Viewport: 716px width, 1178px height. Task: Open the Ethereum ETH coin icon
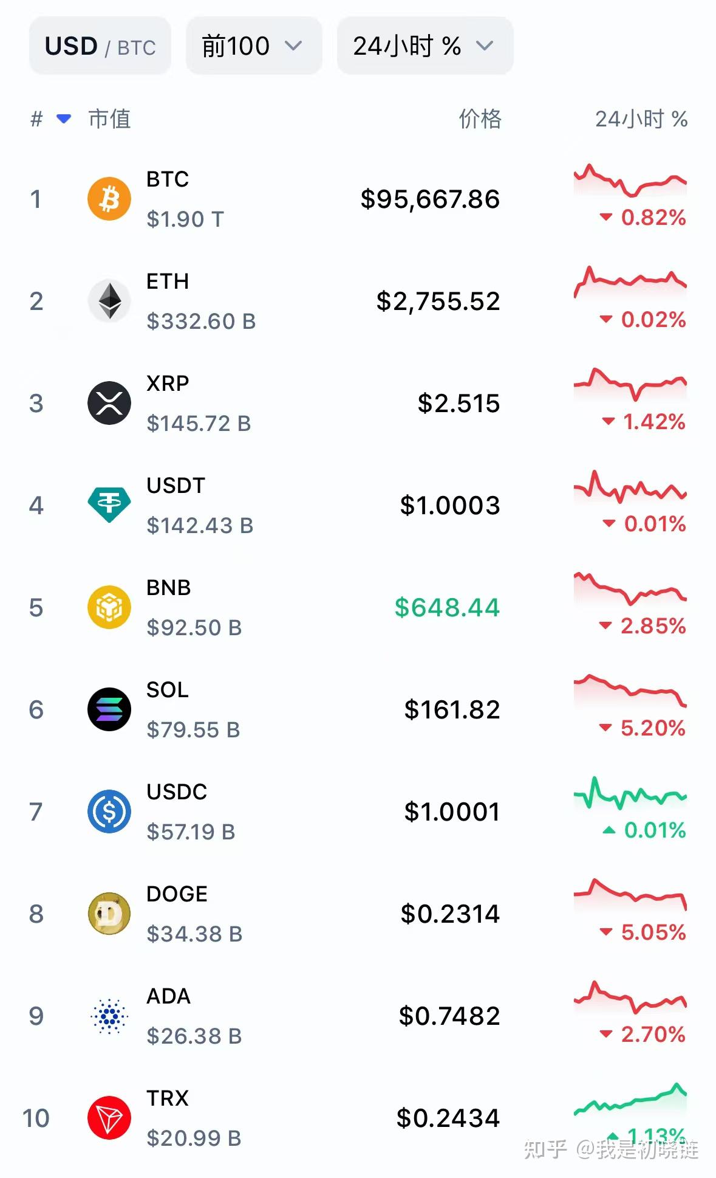click(x=109, y=301)
